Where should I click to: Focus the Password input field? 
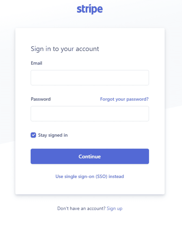90,114
